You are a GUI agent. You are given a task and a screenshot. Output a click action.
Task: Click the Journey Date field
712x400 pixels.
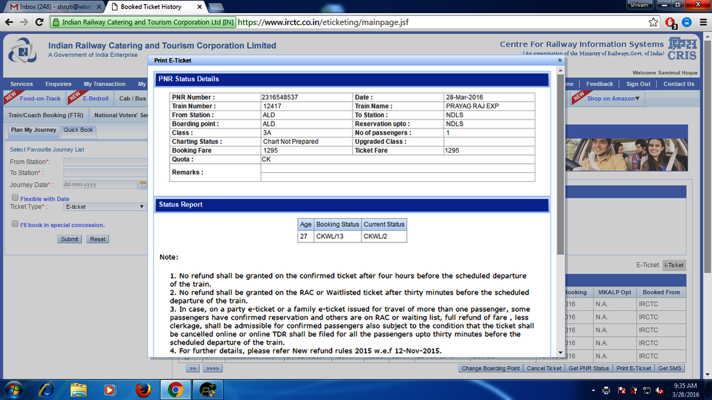click(100, 185)
